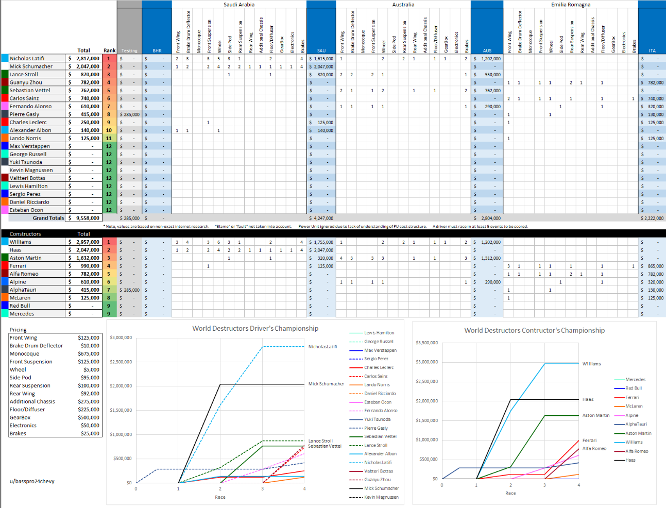Select Lewis Hamilton in the driver chart legend
This screenshot has width=666, height=508.
coord(379,333)
